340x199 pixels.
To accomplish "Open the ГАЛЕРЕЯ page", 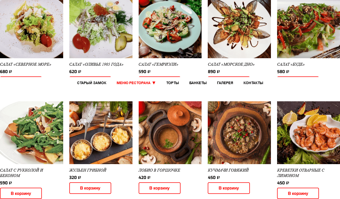I will click(x=225, y=83).
